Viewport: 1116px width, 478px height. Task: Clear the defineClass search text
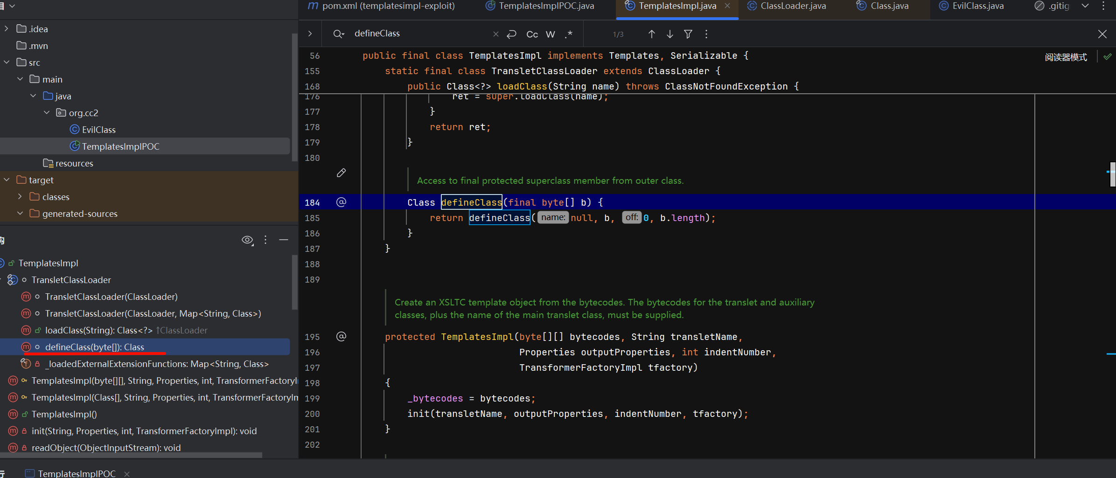tap(495, 34)
